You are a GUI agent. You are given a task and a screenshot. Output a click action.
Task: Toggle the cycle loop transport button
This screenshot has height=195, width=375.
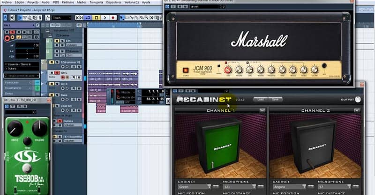[88, 18]
